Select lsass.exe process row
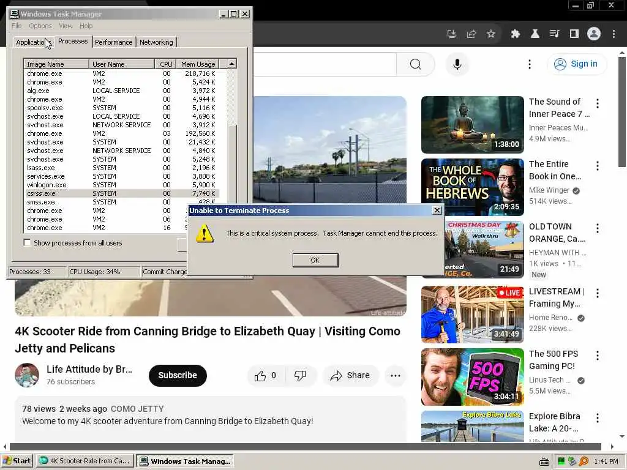This screenshot has height=470, width=627. tap(121, 168)
